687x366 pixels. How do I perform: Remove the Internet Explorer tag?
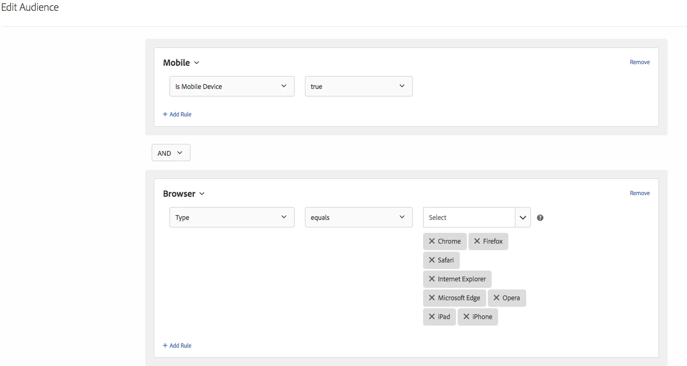pos(432,279)
